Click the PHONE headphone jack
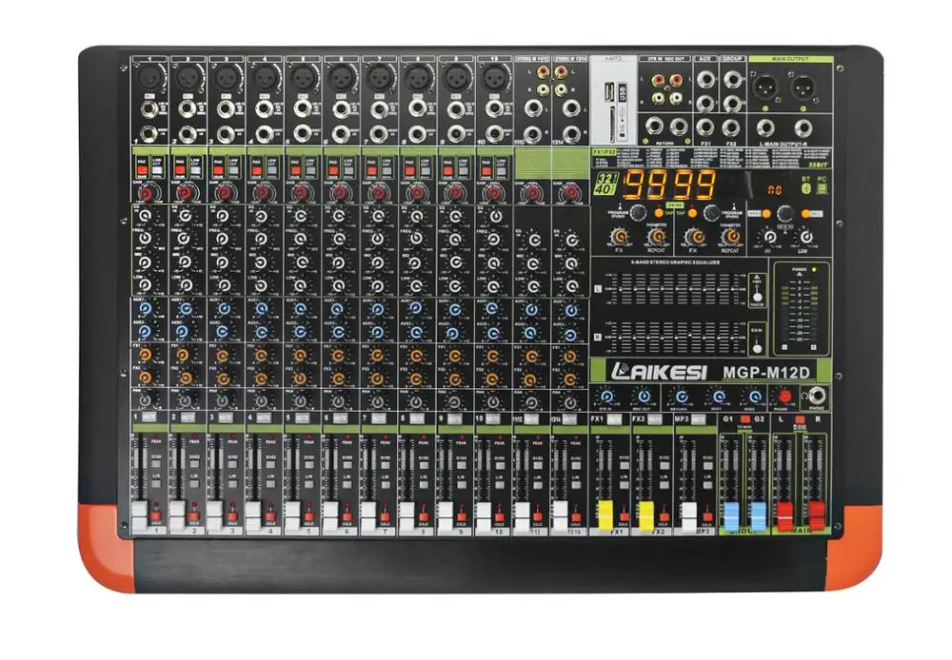Viewport: 952px width, 660px height. point(816,398)
